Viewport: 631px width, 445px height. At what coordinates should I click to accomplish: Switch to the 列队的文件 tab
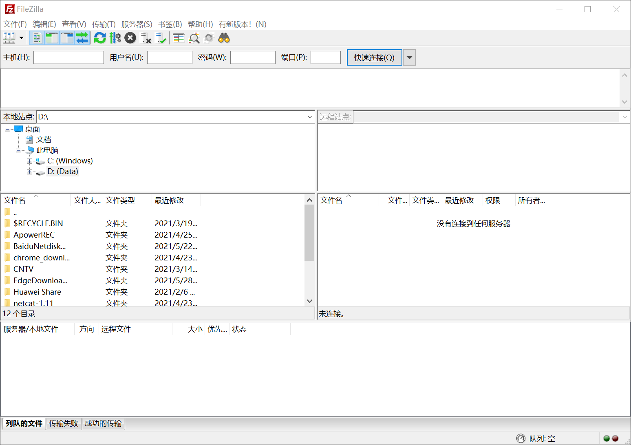(24, 423)
